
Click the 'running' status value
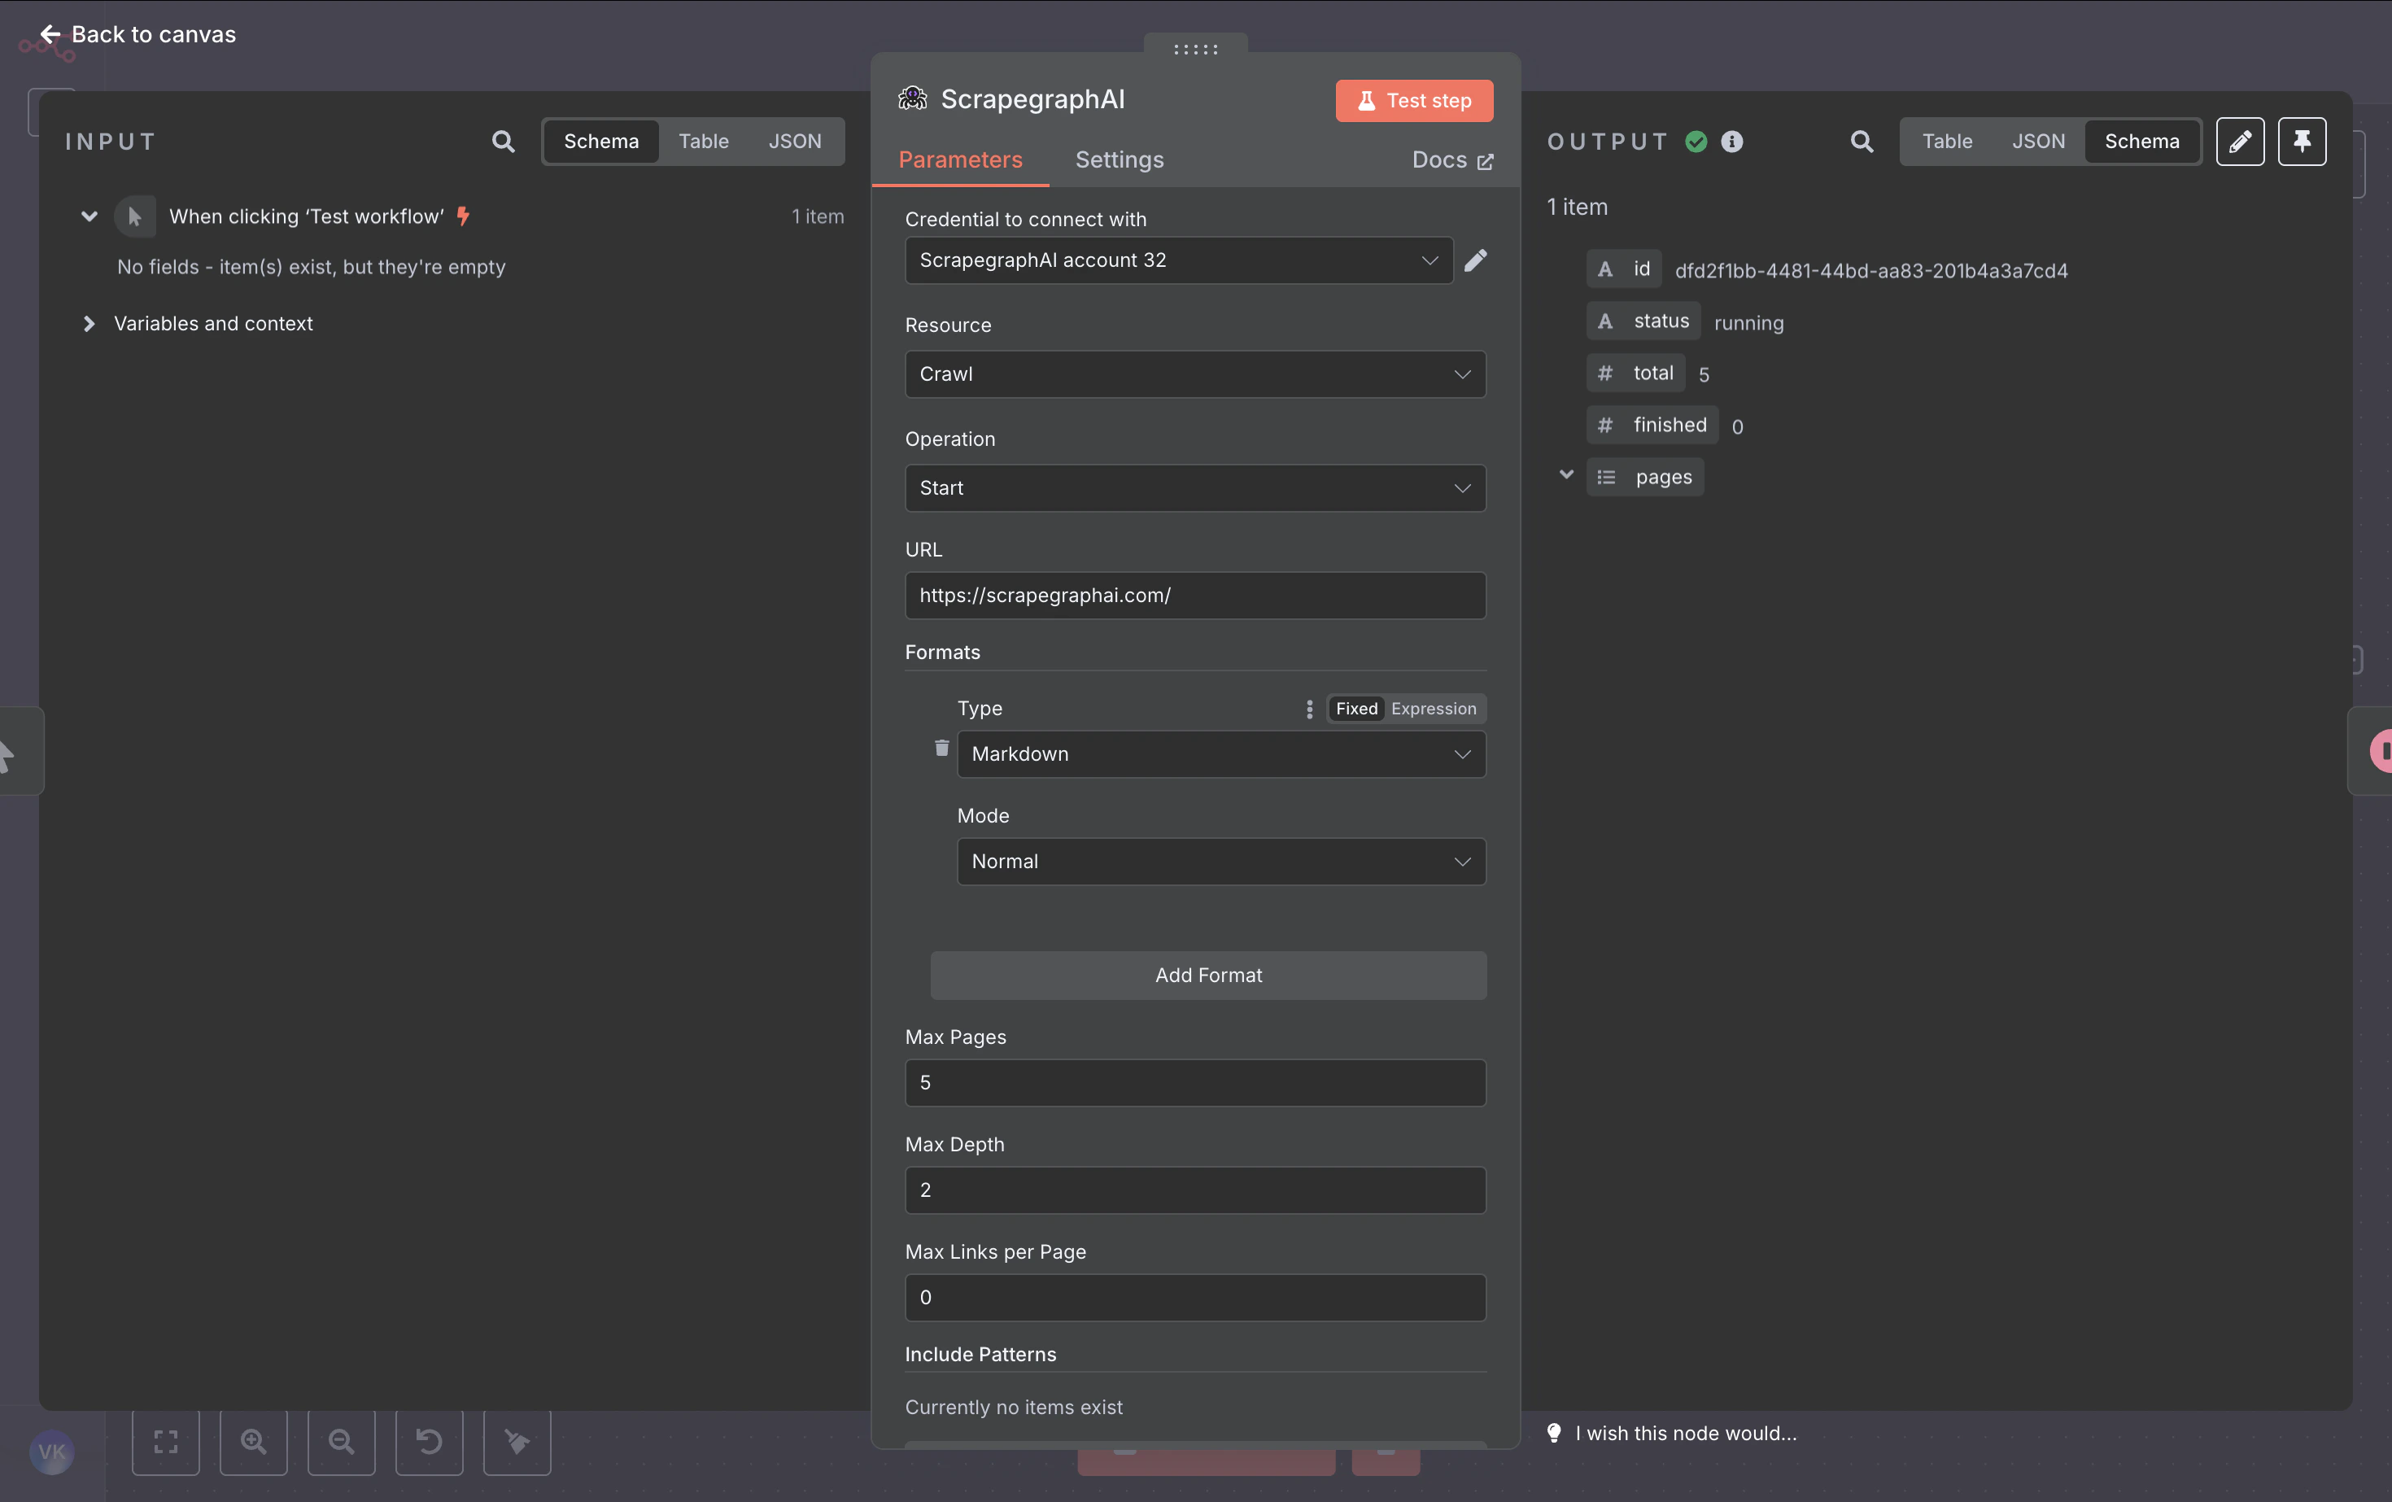1748,323
